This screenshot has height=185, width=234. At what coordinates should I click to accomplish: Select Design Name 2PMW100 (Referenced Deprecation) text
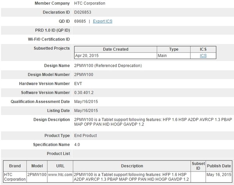pyautogui.click(x=108, y=65)
